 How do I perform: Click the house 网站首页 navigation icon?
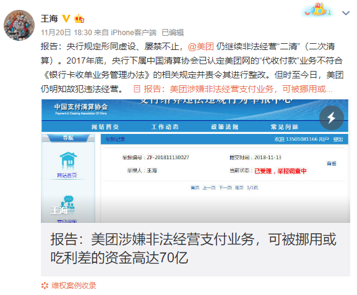click(x=68, y=159)
